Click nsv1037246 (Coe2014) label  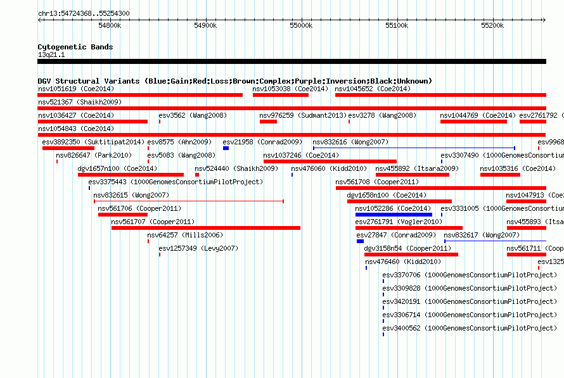(x=301, y=155)
